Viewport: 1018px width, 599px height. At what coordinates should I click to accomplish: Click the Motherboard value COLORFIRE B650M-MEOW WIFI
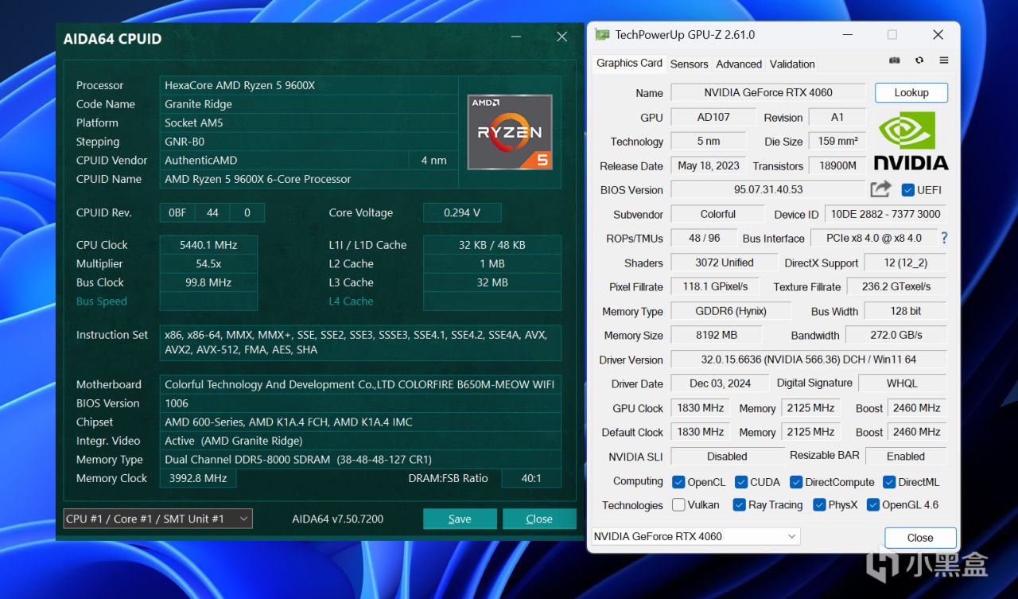pyautogui.click(x=360, y=384)
